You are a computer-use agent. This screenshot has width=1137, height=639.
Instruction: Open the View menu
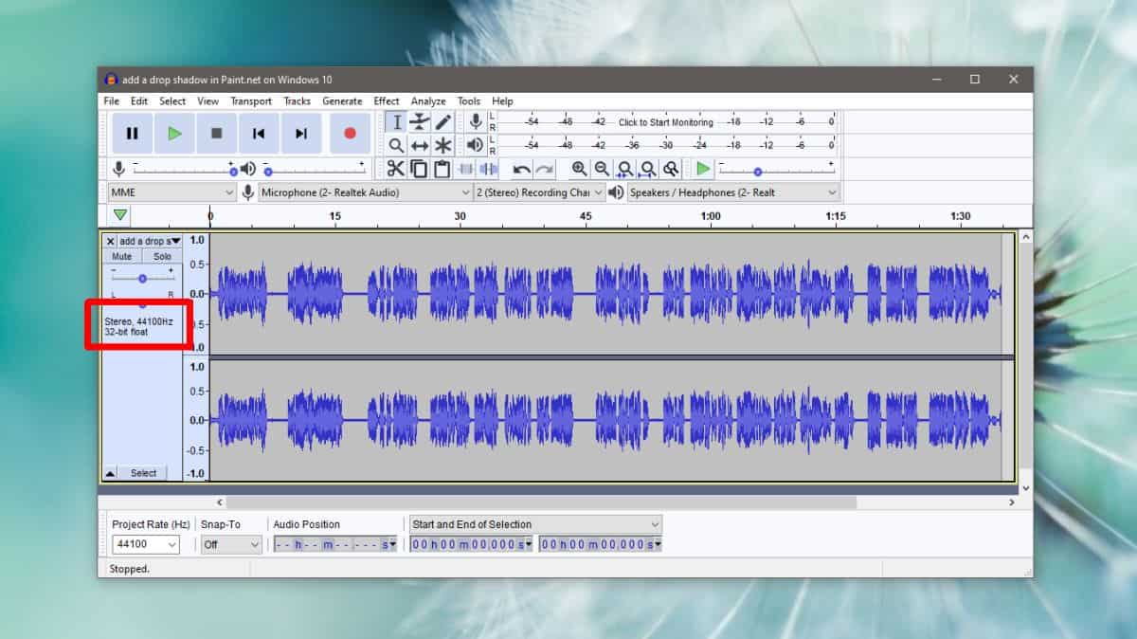click(208, 100)
